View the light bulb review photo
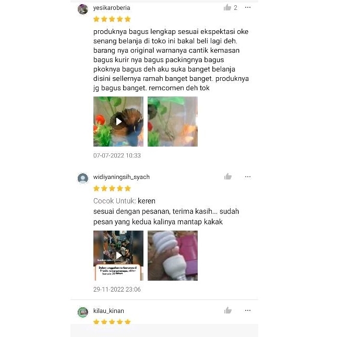 coord(173,256)
